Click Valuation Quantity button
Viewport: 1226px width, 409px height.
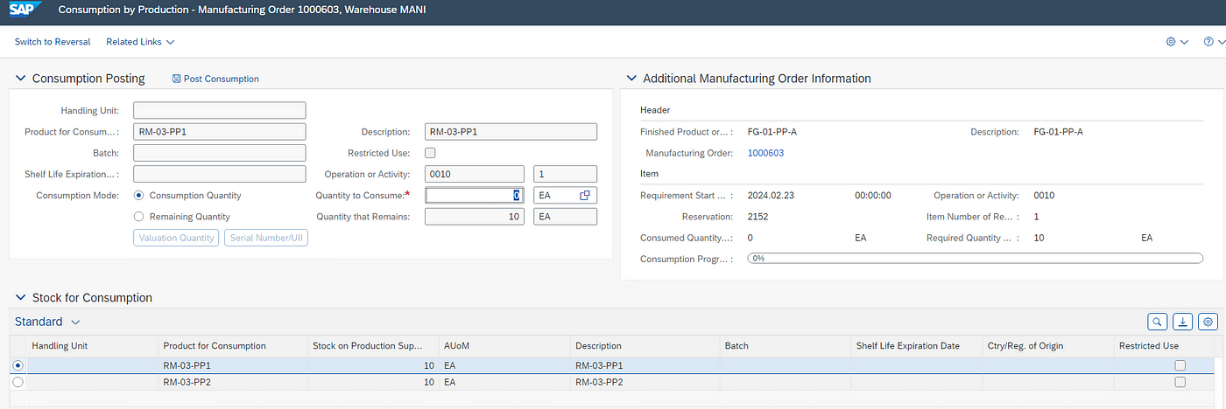[x=176, y=238]
